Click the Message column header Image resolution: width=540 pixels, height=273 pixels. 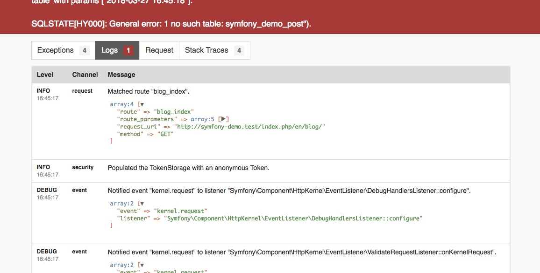click(121, 75)
